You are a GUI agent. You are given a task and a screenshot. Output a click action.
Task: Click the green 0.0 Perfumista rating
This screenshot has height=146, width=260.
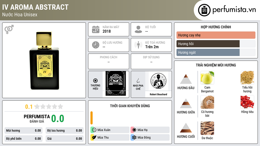pyautogui.click(x=58, y=119)
